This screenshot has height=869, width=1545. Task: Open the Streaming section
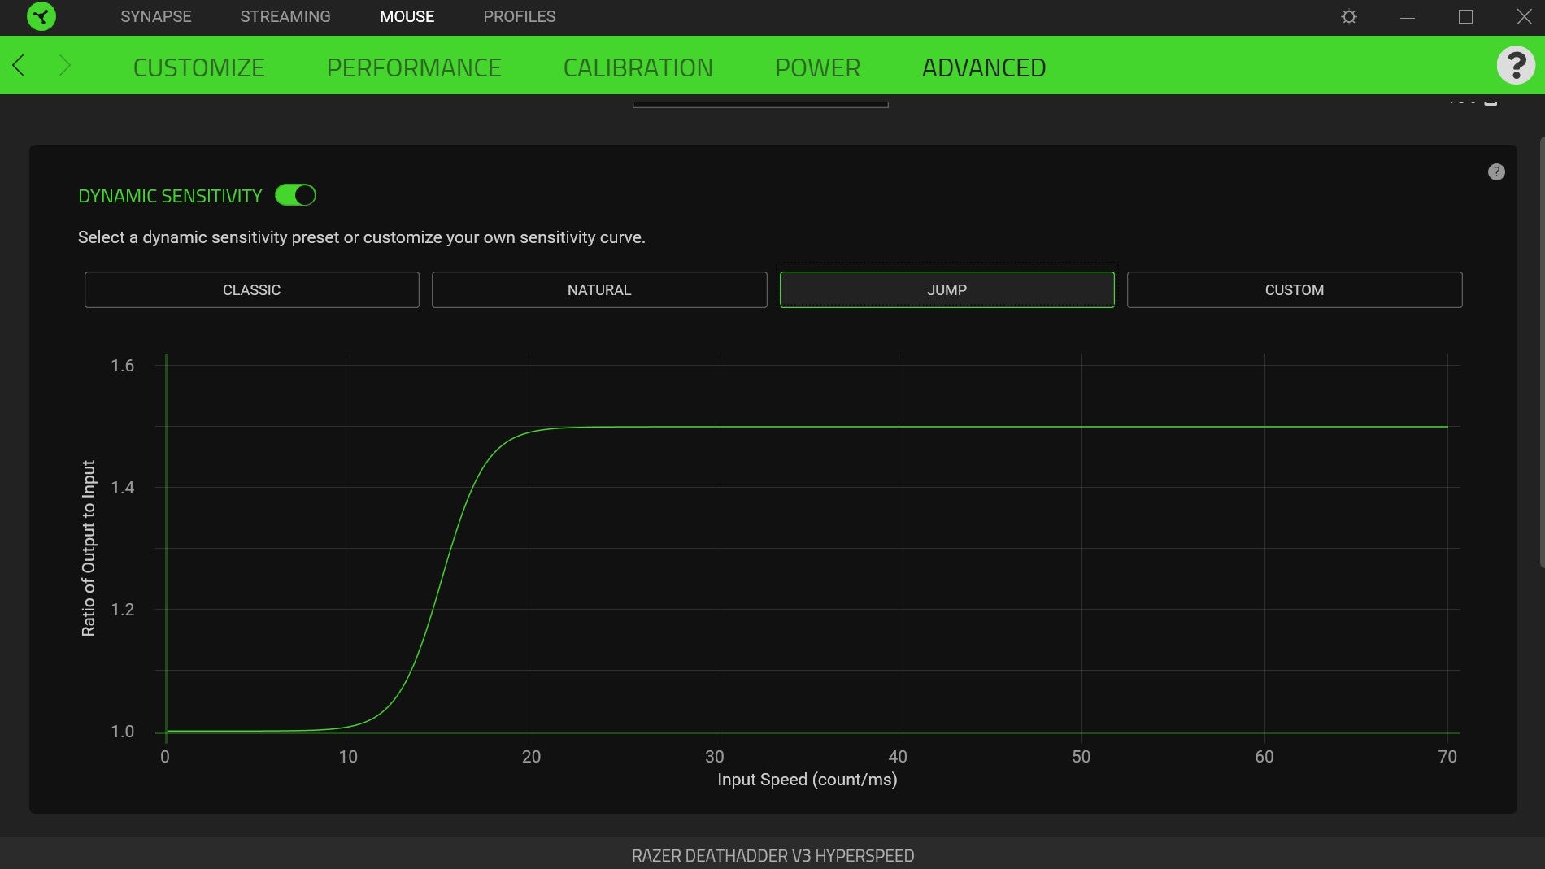click(285, 16)
